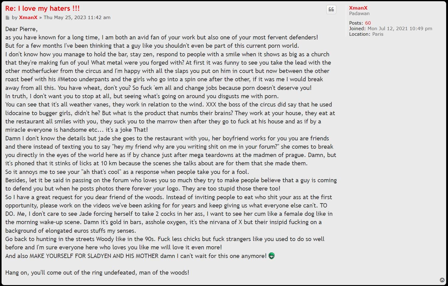
Task: Jump to top using the up-arrow icon
Action: click(442, 280)
